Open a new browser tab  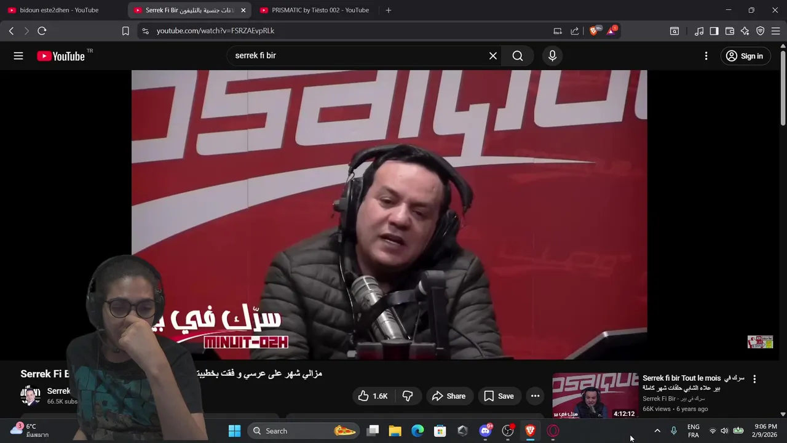coord(388,10)
